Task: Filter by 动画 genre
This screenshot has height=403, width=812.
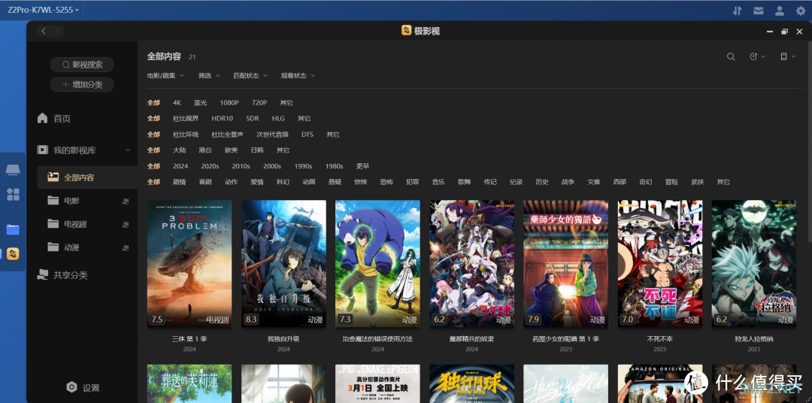Action: 309,183
